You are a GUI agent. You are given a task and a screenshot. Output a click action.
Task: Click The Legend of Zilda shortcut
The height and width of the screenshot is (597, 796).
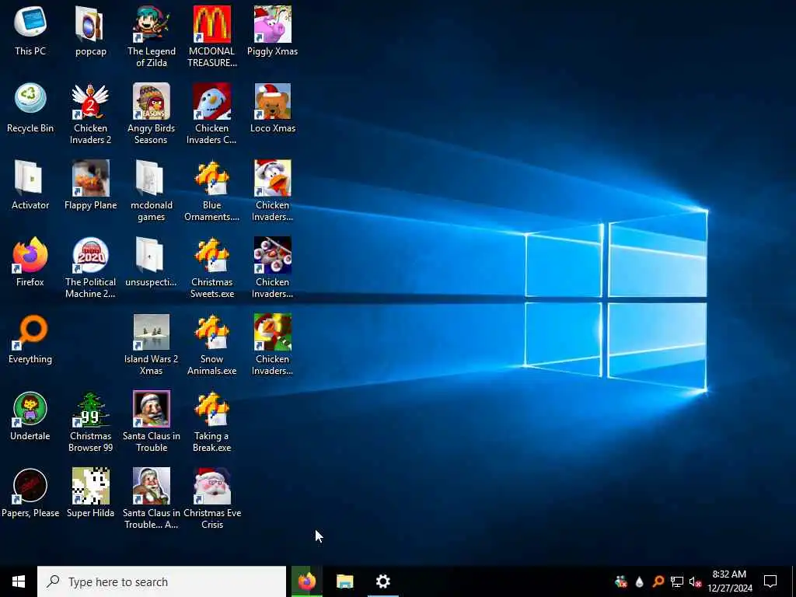tap(152, 24)
